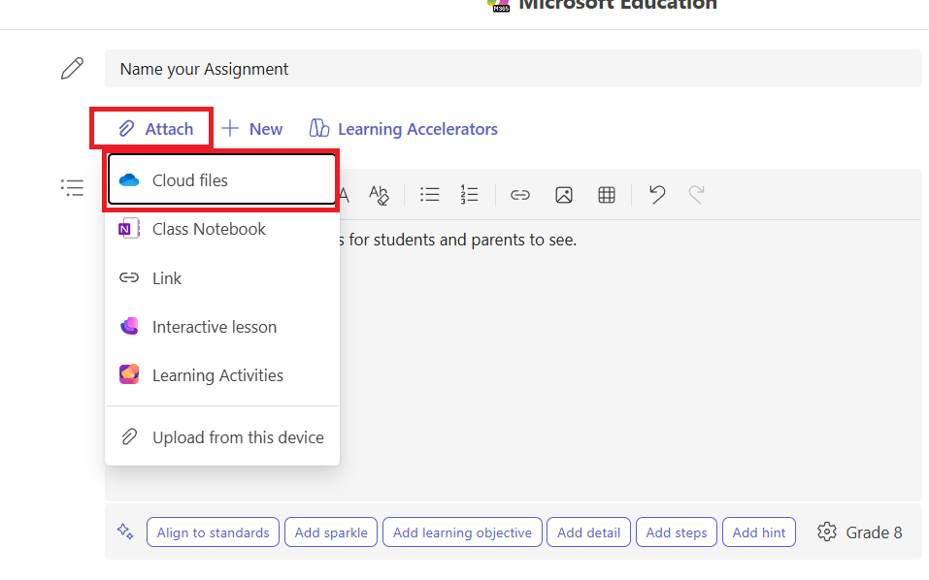Click the AI sparkle icon

point(125,532)
